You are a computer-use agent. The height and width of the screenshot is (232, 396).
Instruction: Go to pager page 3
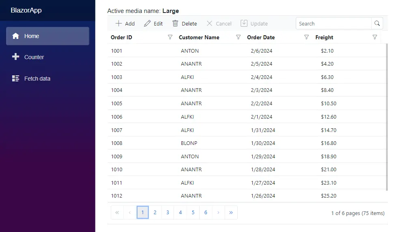coord(168,212)
